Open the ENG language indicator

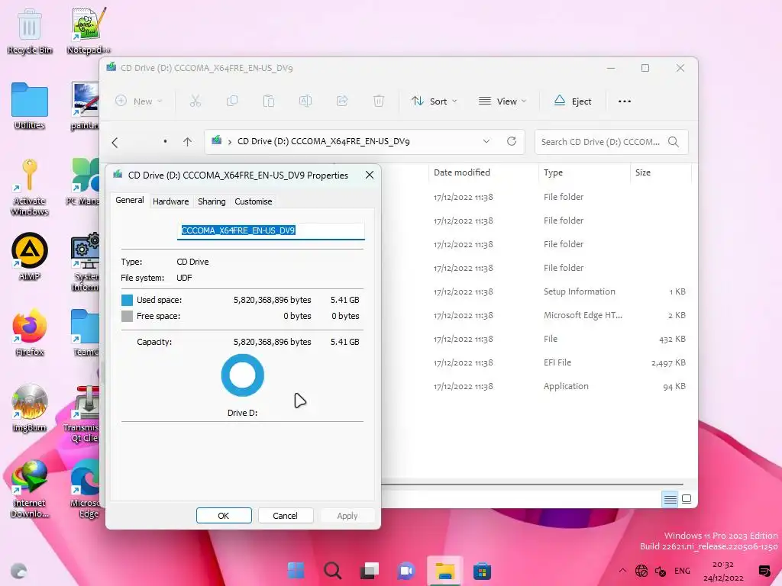point(682,571)
